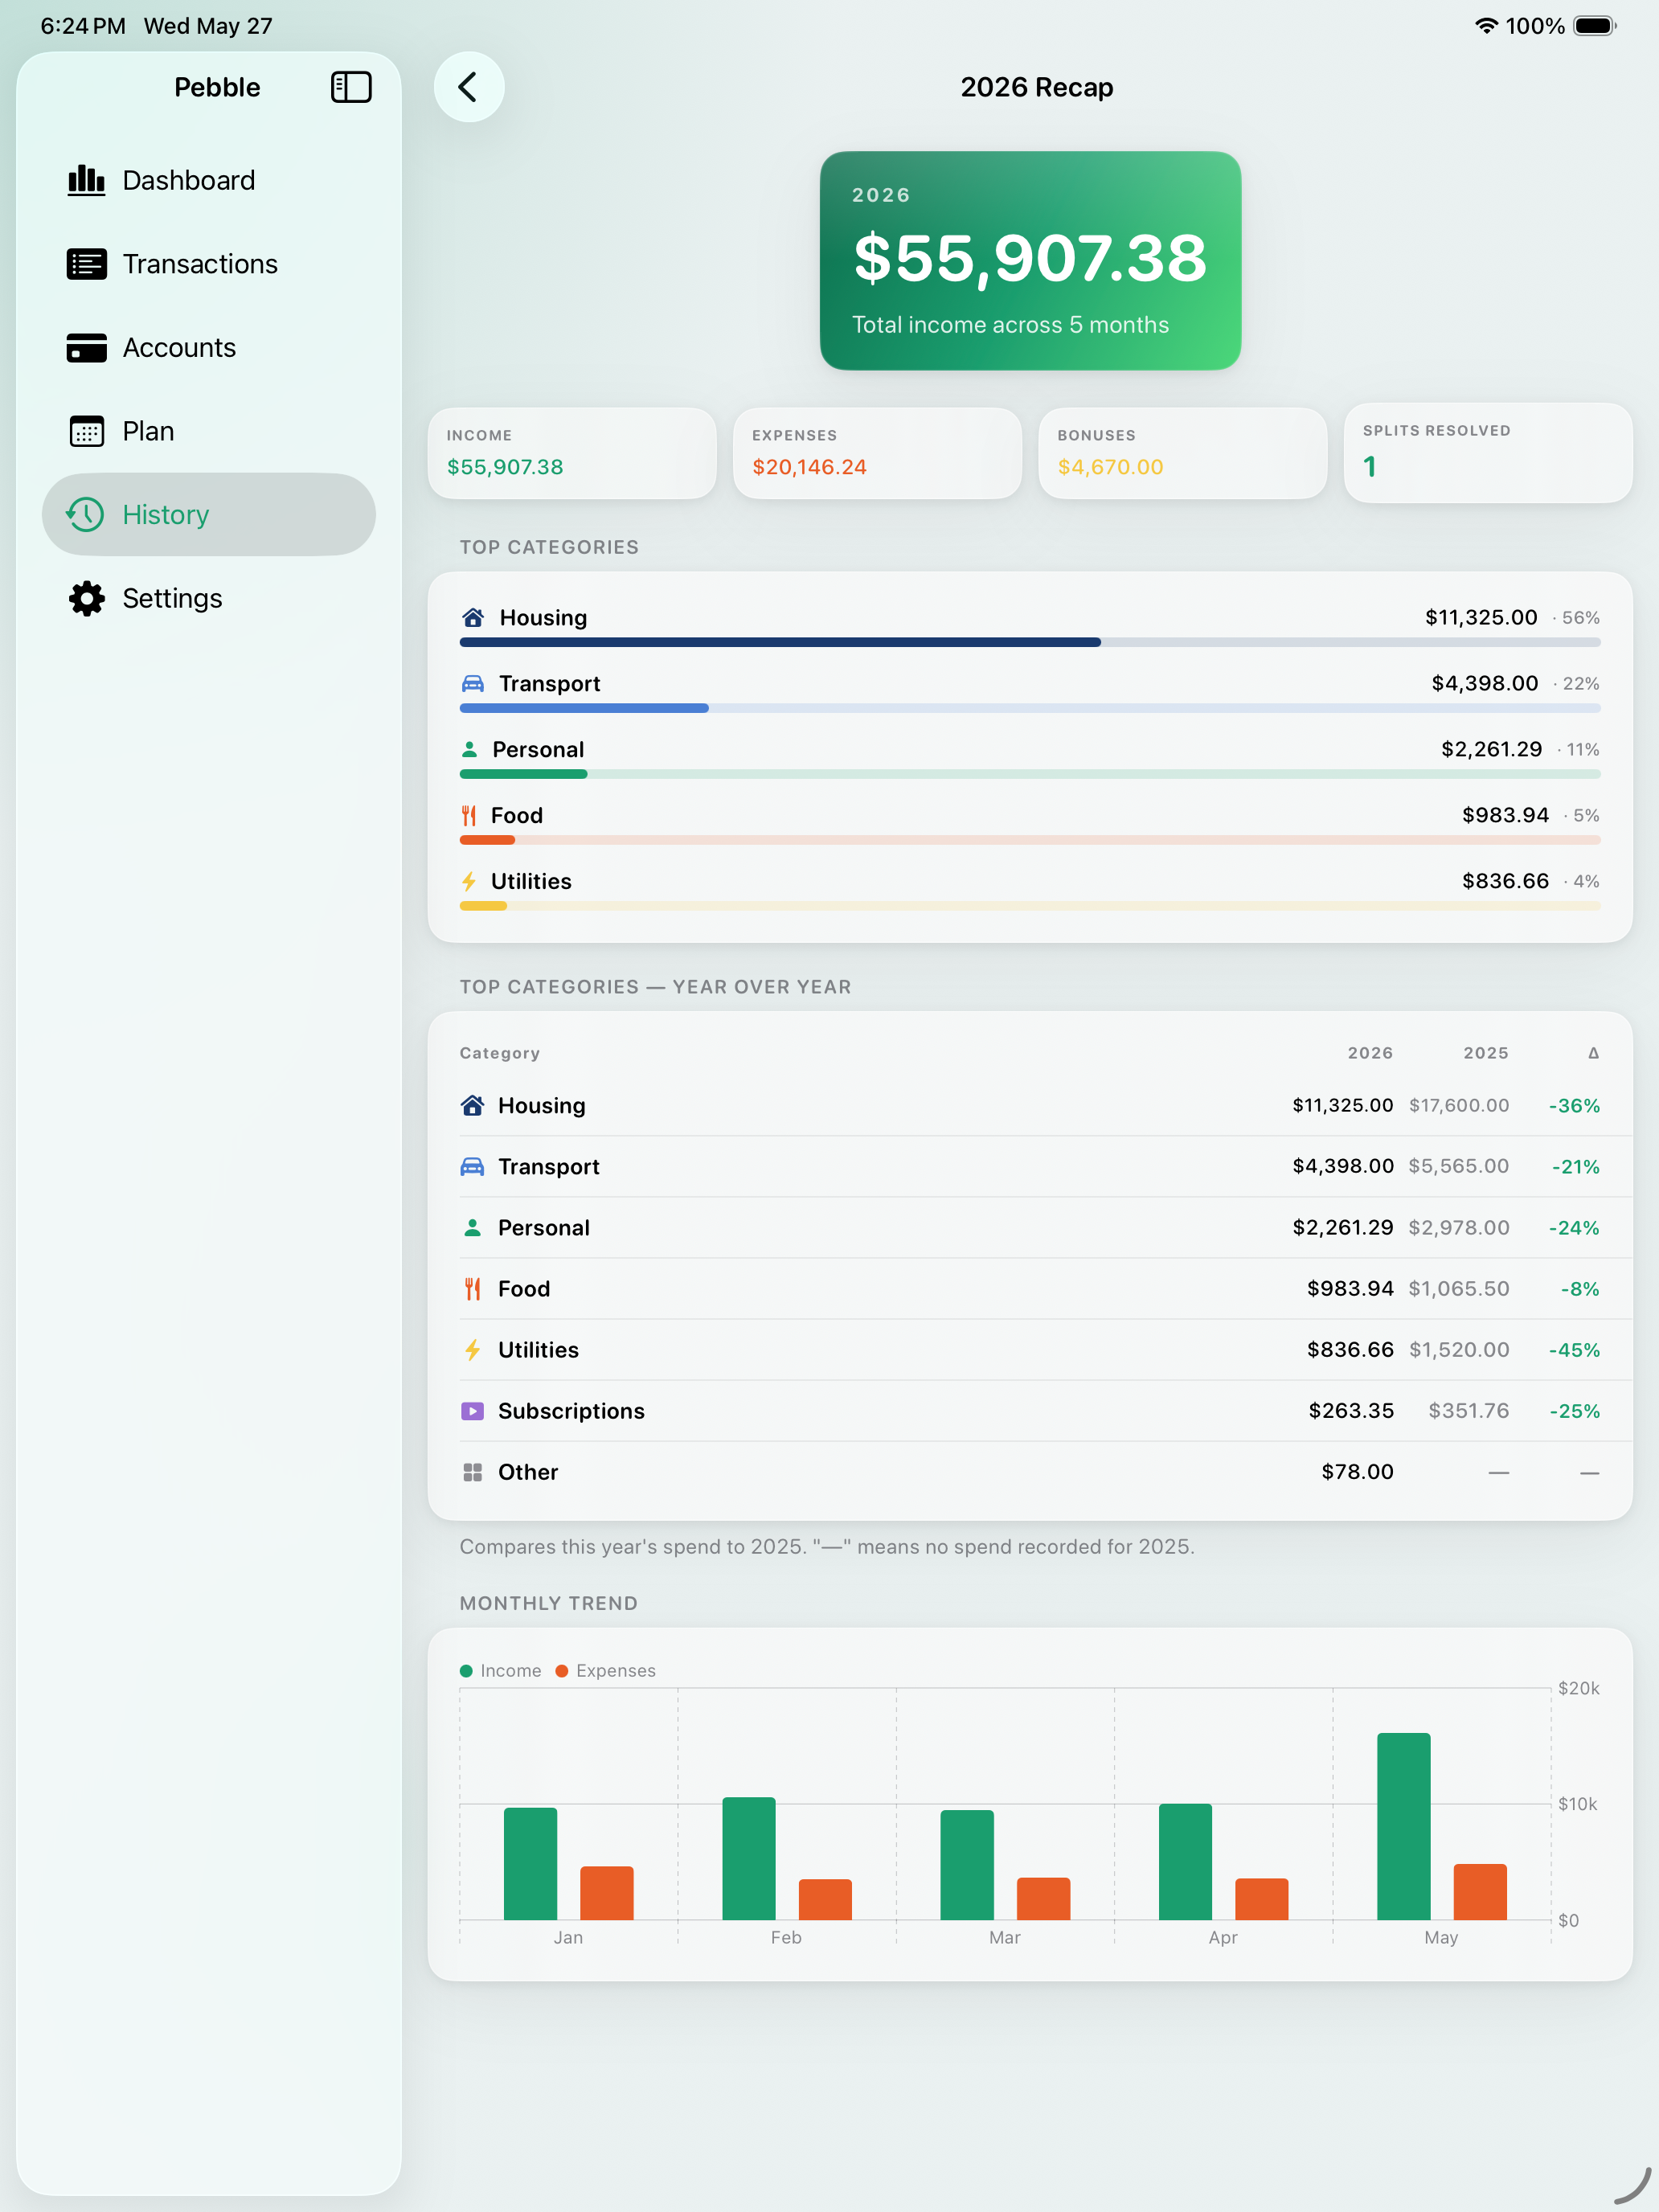
Task: Click Utilities bolt icon in Top Categories
Action: [468, 881]
